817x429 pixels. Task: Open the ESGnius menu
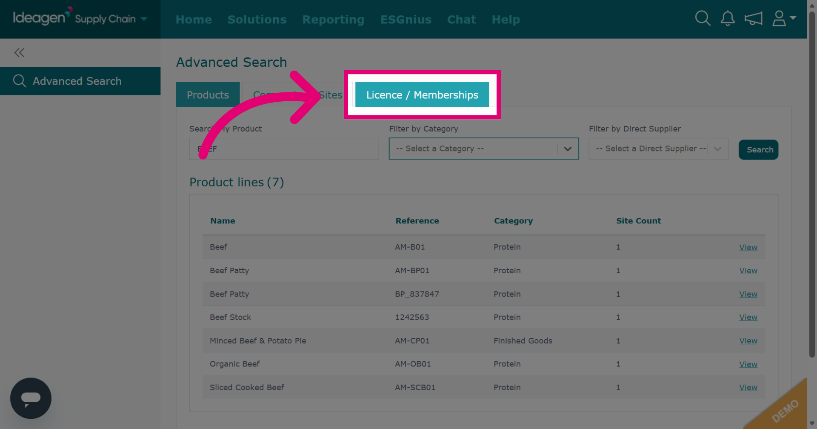click(x=406, y=20)
